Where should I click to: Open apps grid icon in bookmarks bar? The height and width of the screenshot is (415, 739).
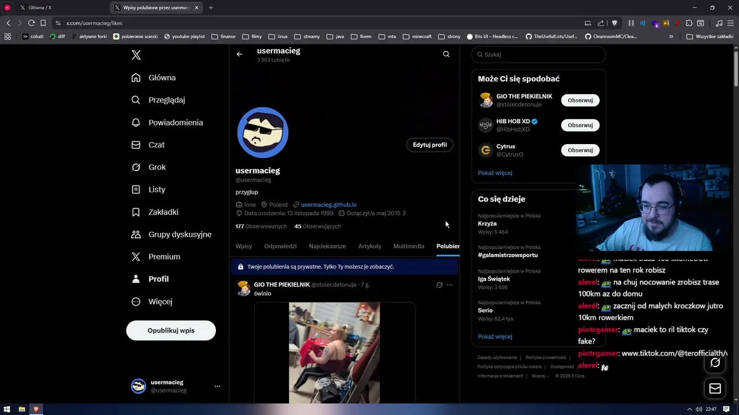pos(8,36)
